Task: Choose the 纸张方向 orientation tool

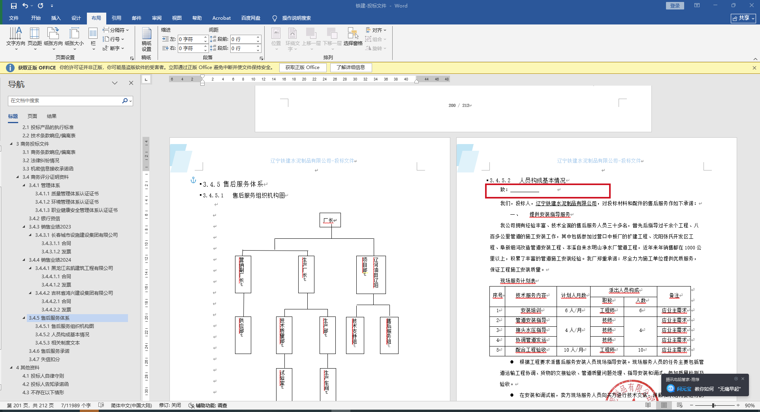Action: pos(53,39)
